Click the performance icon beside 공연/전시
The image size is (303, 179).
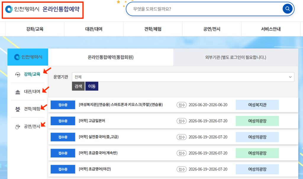(x=17, y=127)
